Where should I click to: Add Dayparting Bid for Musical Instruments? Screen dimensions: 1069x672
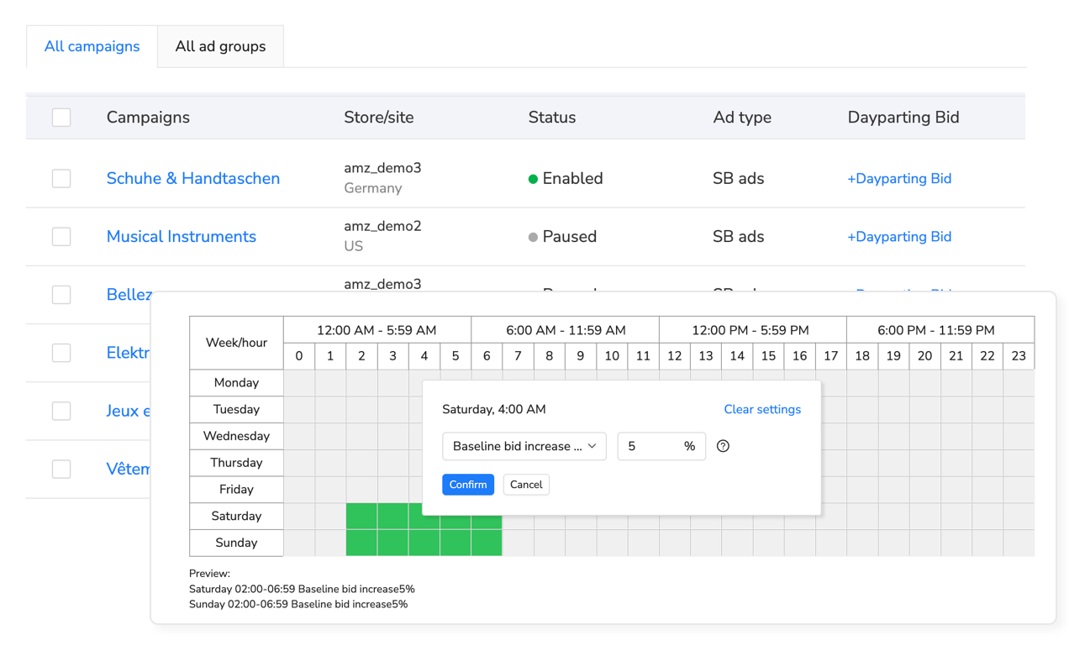tap(899, 236)
